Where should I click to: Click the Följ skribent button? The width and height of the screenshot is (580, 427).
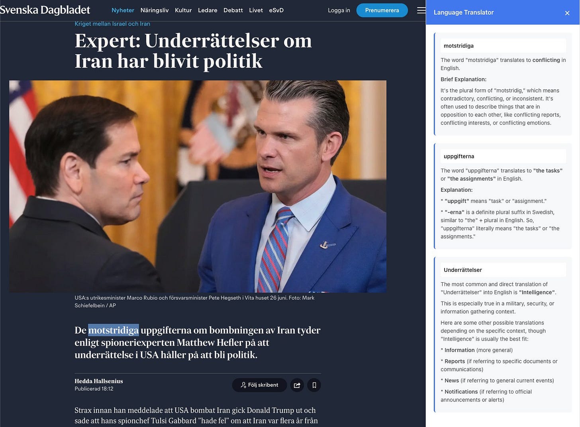(x=259, y=385)
